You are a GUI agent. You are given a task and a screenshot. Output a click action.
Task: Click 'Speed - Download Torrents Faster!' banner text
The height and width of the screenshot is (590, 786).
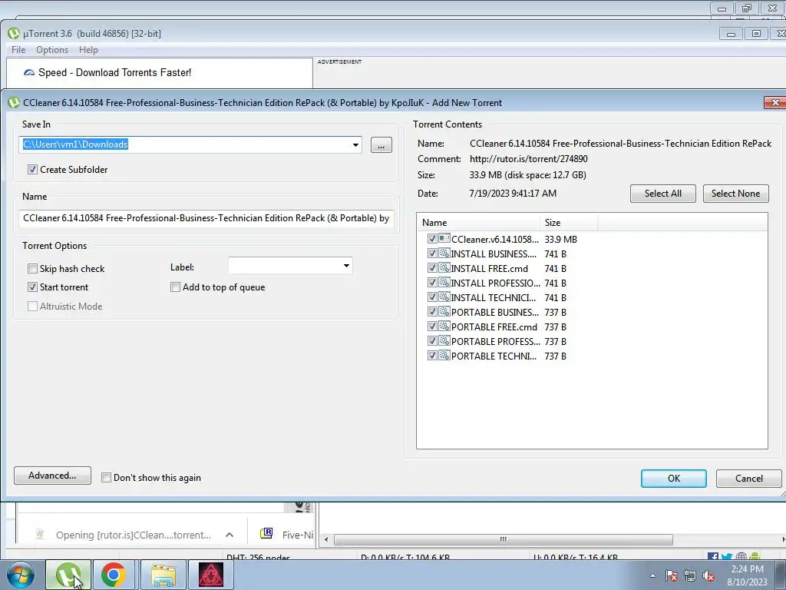click(115, 73)
